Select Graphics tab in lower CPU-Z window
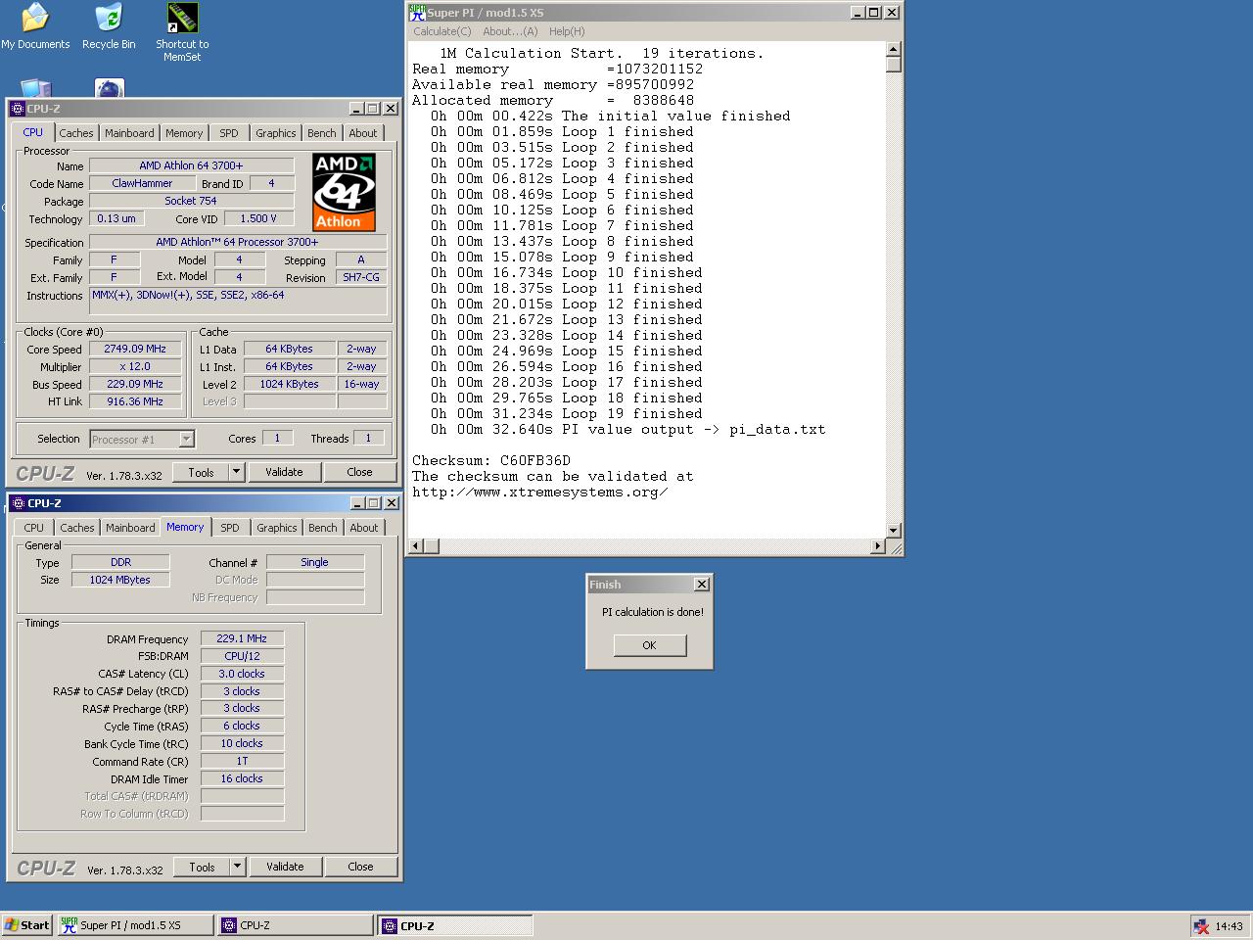Image resolution: width=1253 pixels, height=940 pixels. (276, 528)
